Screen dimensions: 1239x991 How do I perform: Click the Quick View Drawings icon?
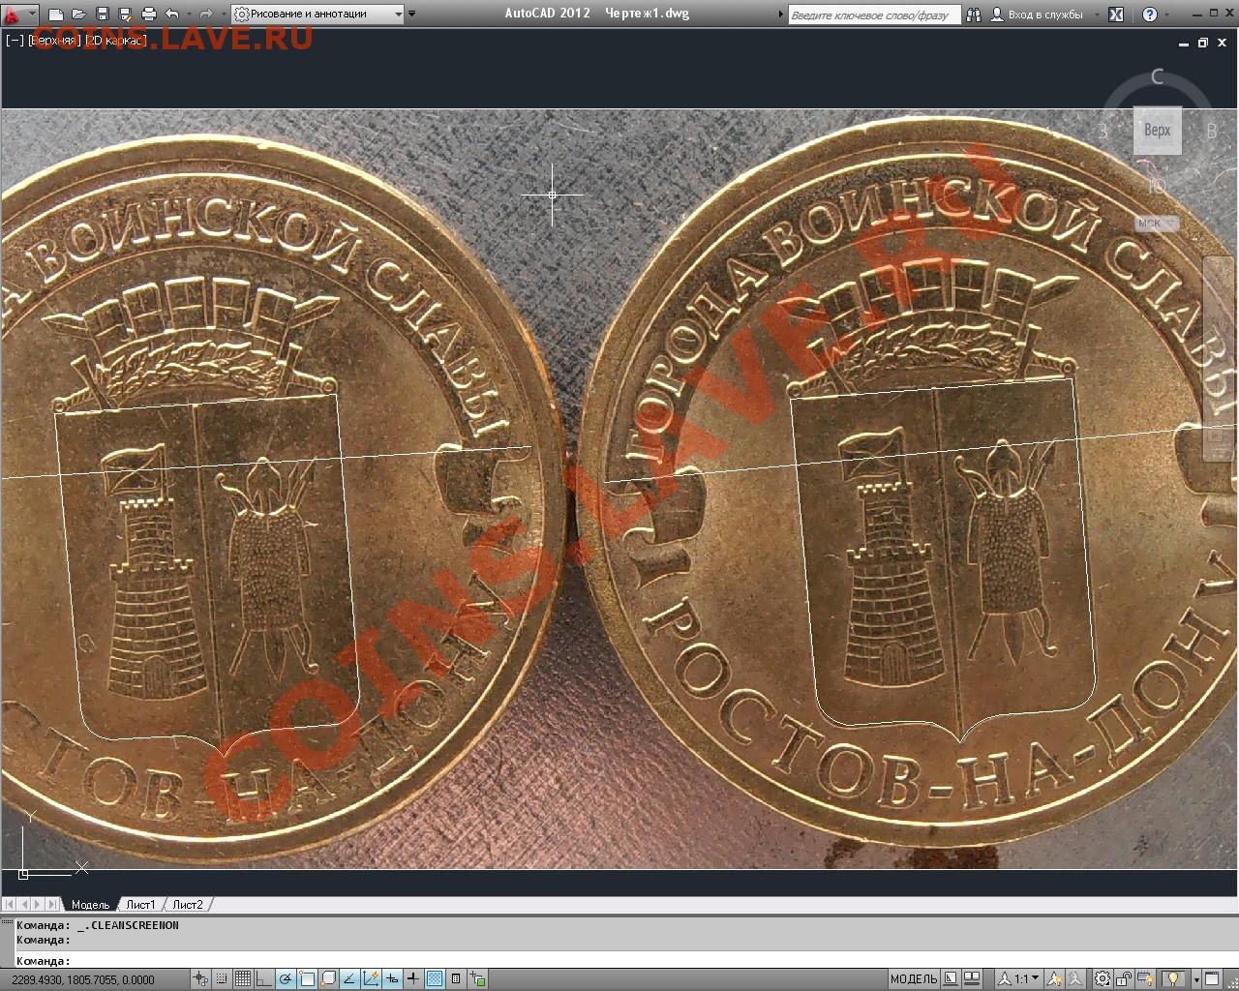click(972, 979)
